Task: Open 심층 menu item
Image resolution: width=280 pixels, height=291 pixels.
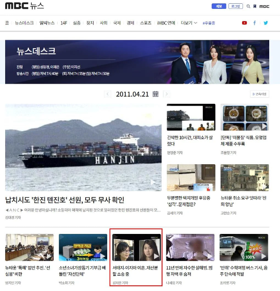Action: click(x=77, y=23)
